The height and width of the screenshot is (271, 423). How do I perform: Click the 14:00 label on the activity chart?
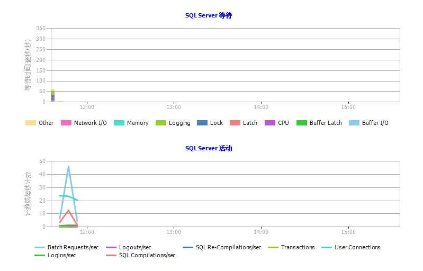pos(261,232)
